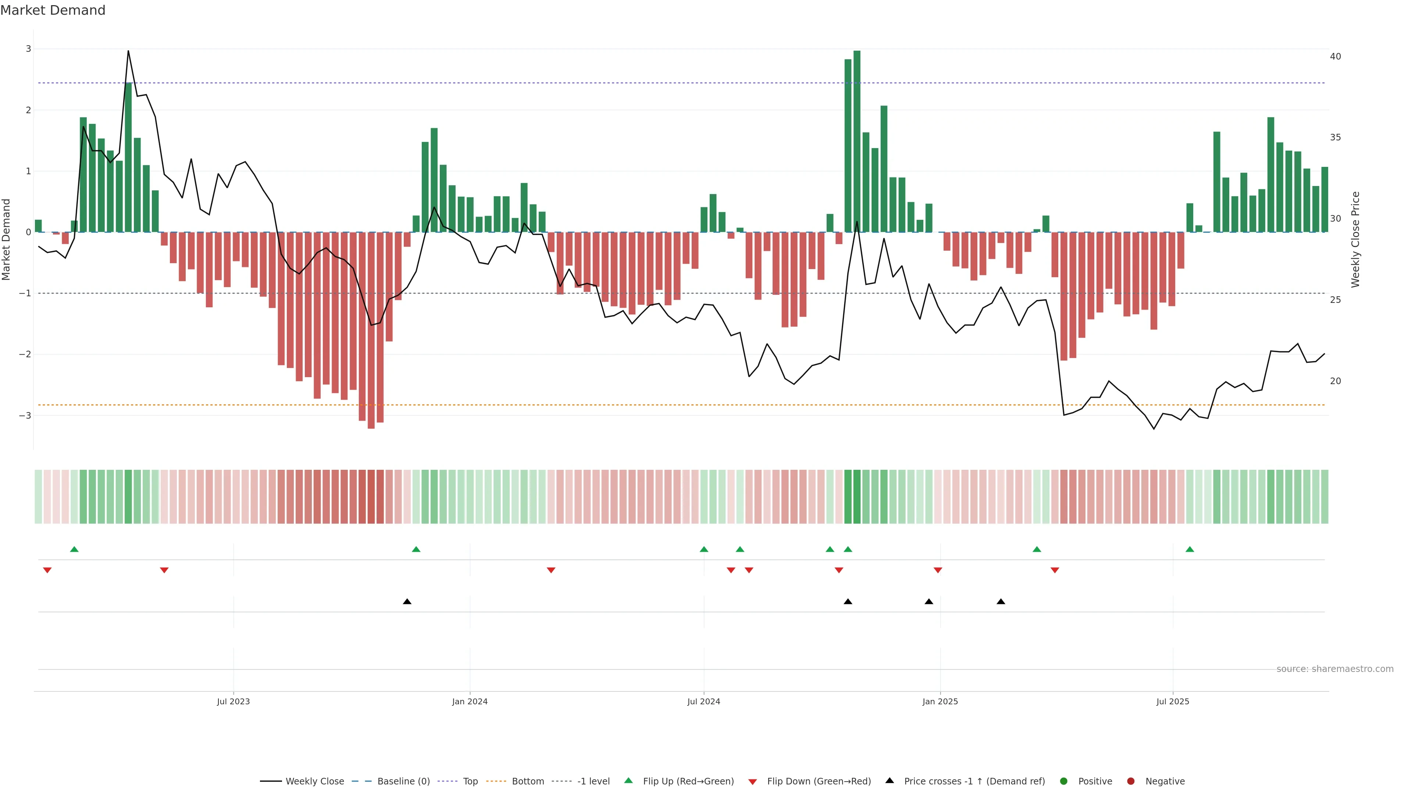Click the Flip Up green triangle legend icon
The width and height of the screenshot is (1412, 794).
[x=628, y=780]
